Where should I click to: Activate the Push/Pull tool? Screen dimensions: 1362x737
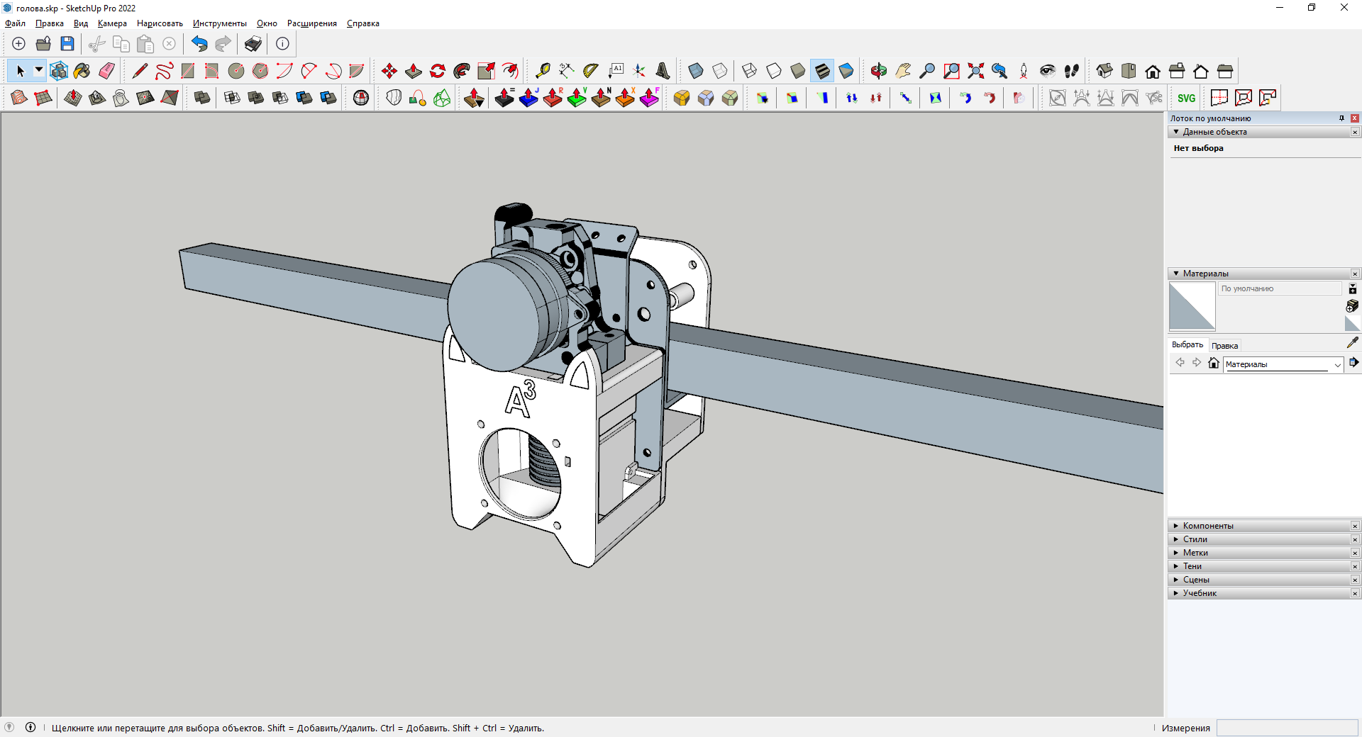[x=414, y=71]
